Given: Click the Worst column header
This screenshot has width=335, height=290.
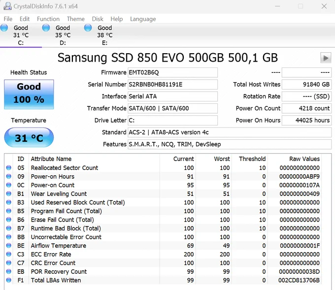Looking at the screenshot, I should point(222,159).
